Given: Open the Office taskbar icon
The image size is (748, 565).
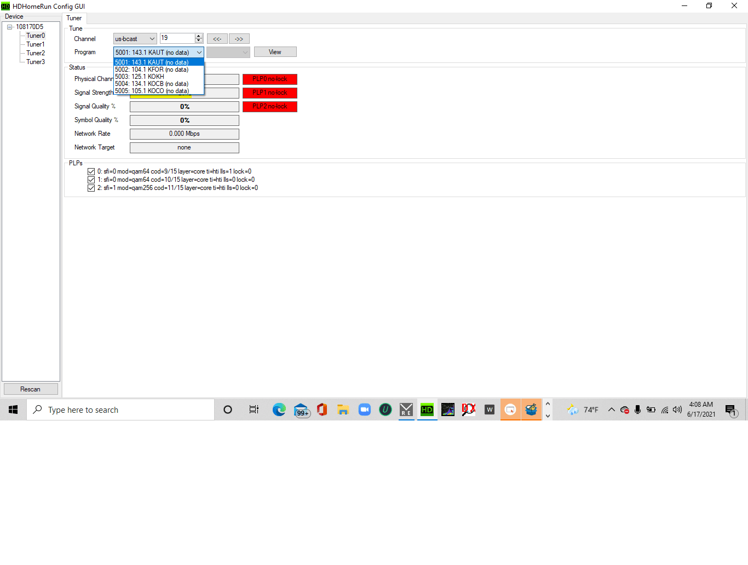Looking at the screenshot, I should (322, 410).
